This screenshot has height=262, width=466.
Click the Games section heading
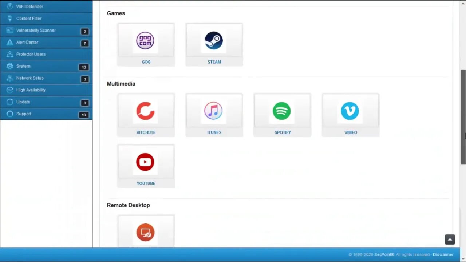tap(116, 13)
